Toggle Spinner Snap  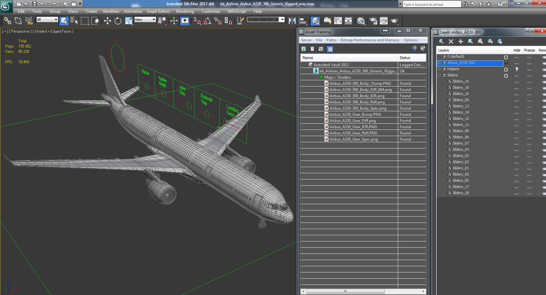coord(228,21)
